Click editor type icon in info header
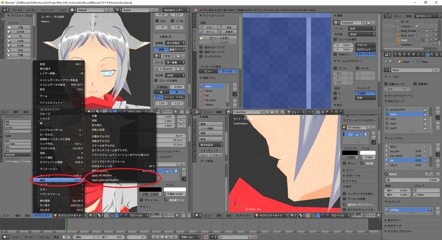This screenshot has width=442, height=240. pos(5,10)
